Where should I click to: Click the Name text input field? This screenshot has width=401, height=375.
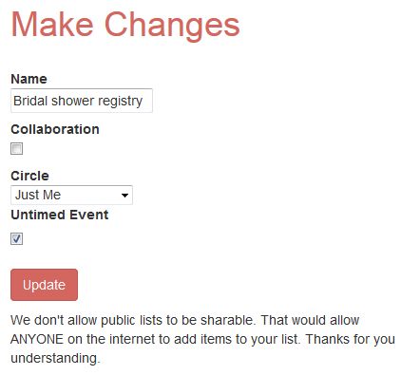tap(82, 101)
